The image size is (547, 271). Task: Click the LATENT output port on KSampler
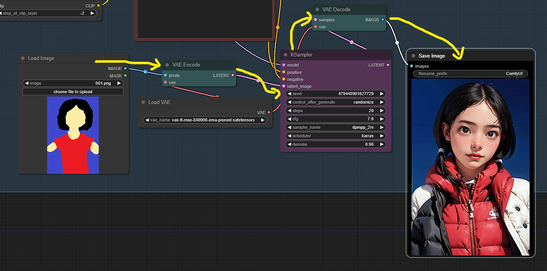click(388, 65)
